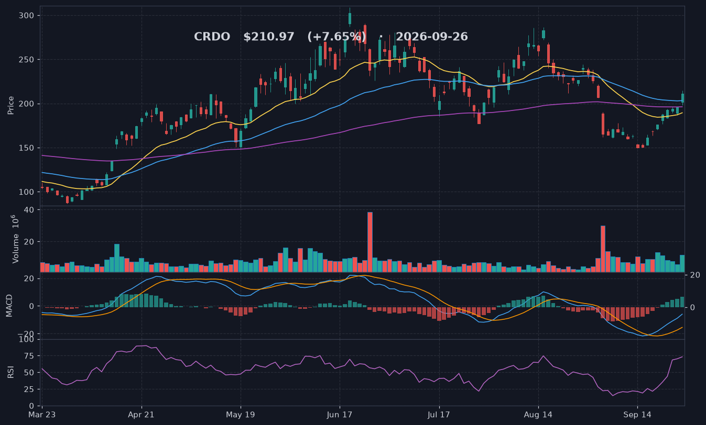
Task: Click the Mar 23 date label
Action: tap(41, 414)
